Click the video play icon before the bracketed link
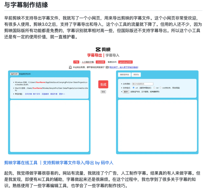Viewport: 205px width, 190px height. click(107, 67)
